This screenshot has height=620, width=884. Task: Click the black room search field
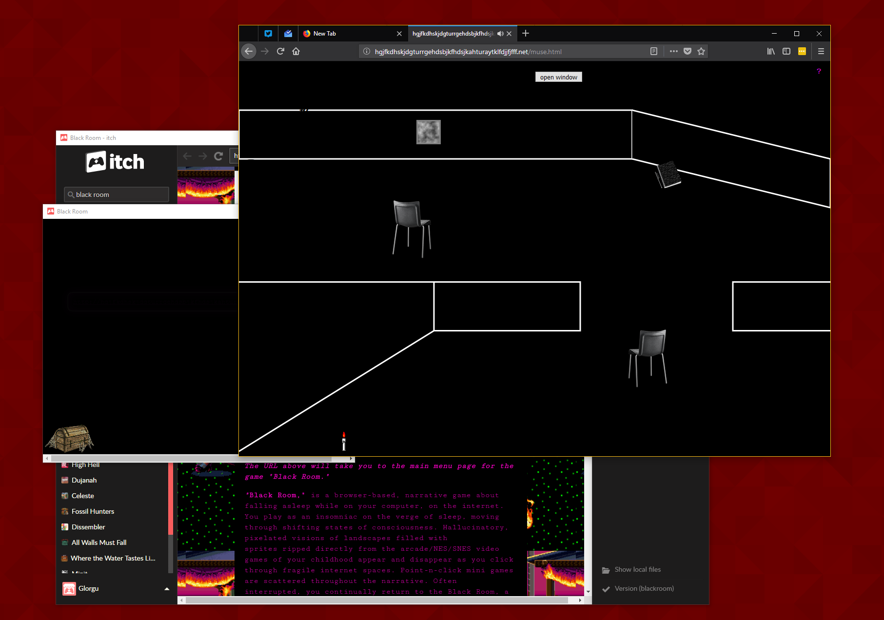(117, 194)
